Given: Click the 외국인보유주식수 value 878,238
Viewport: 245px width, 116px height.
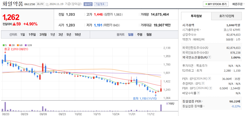Looking at the screenshot, I should coord(235,52).
